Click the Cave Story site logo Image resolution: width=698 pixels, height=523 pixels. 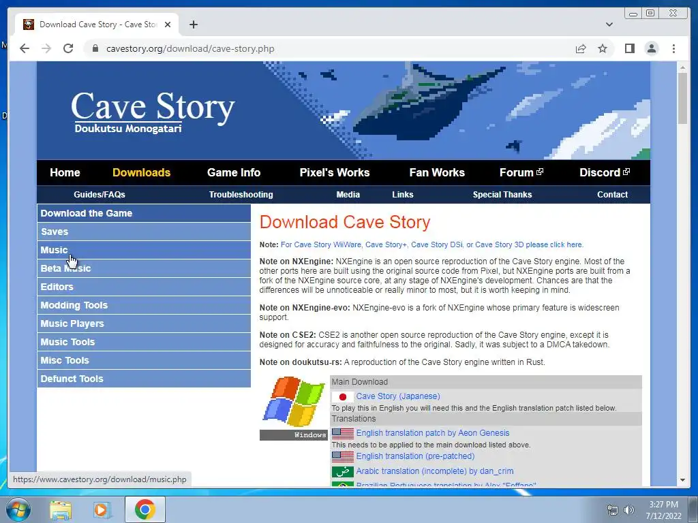(153, 112)
